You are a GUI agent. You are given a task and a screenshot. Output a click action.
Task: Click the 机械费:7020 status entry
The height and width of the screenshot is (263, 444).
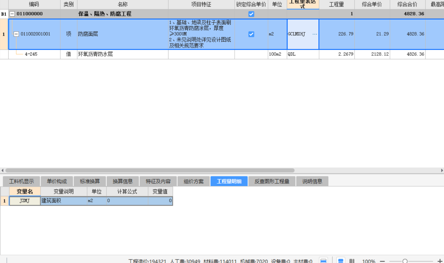pos(254,261)
